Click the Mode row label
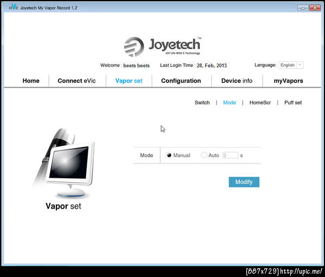This screenshot has height=277, width=325. 147,155
